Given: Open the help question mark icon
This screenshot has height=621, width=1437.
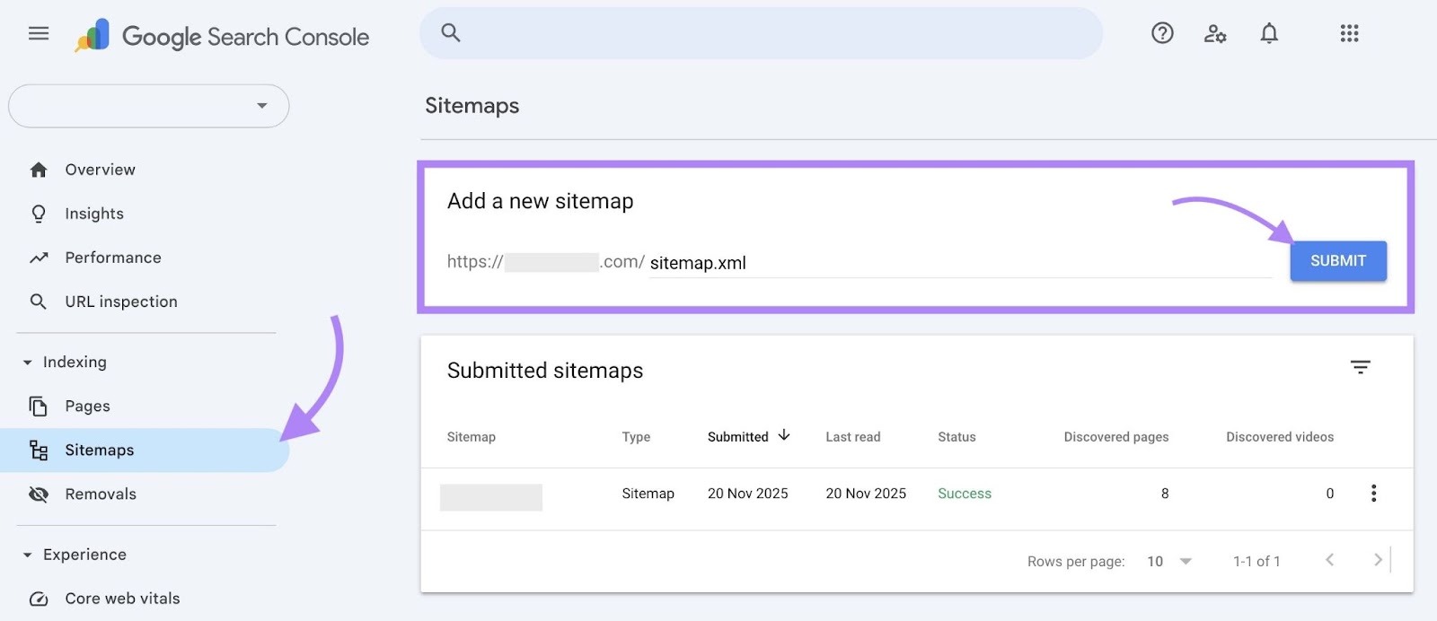Looking at the screenshot, I should (x=1162, y=33).
